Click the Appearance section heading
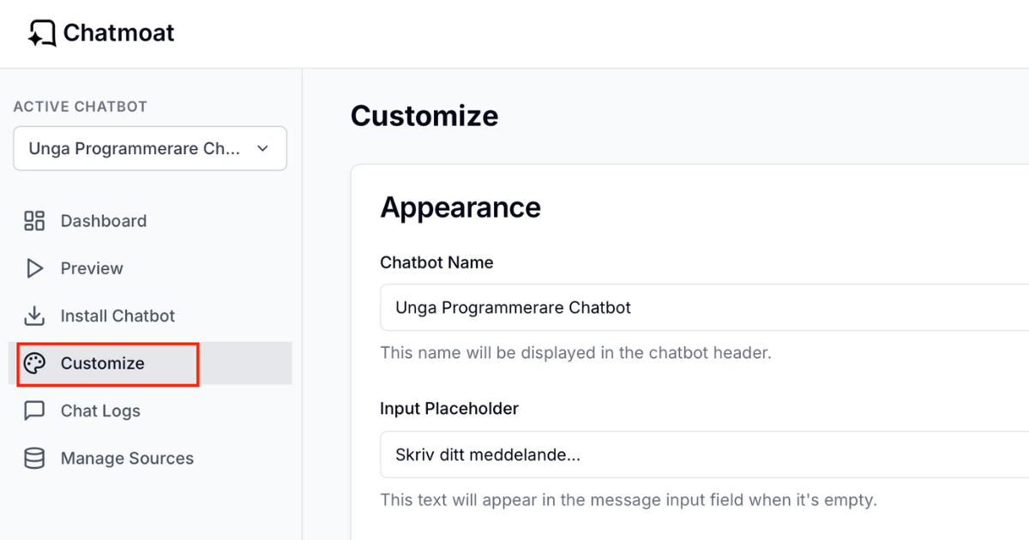1029x540 pixels. 460,207
